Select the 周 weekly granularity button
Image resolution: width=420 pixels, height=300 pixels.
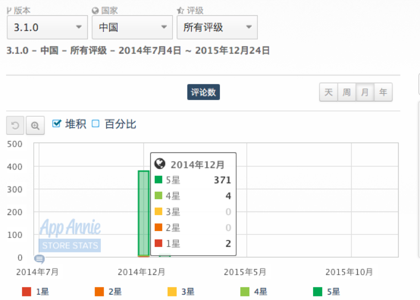point(347,92)
